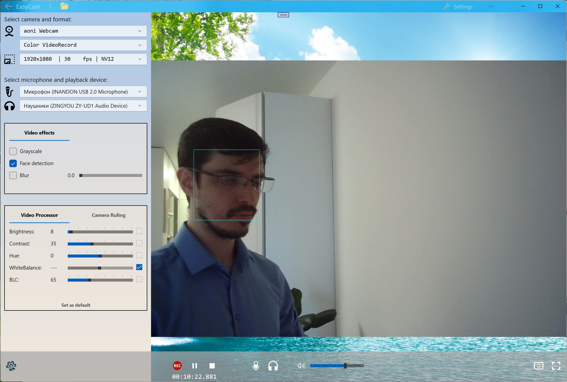Screen dimensions: 567x382
Task: Click the Set as default button
Action: click(76, 305)
